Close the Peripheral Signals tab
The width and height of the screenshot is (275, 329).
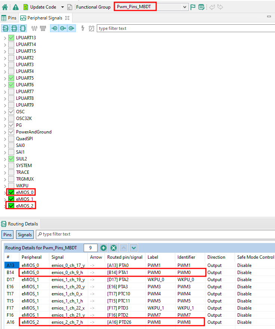pos(67,18)
